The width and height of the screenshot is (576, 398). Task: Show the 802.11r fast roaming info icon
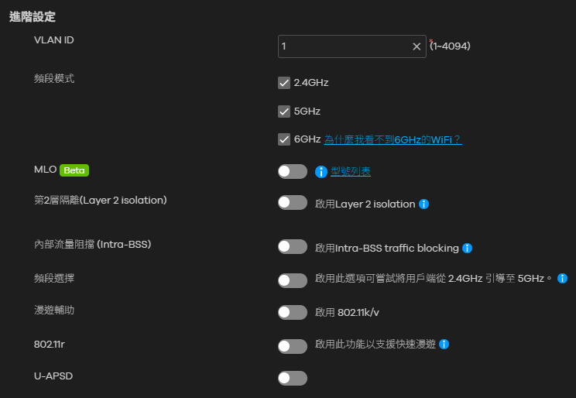coord(444,344)
